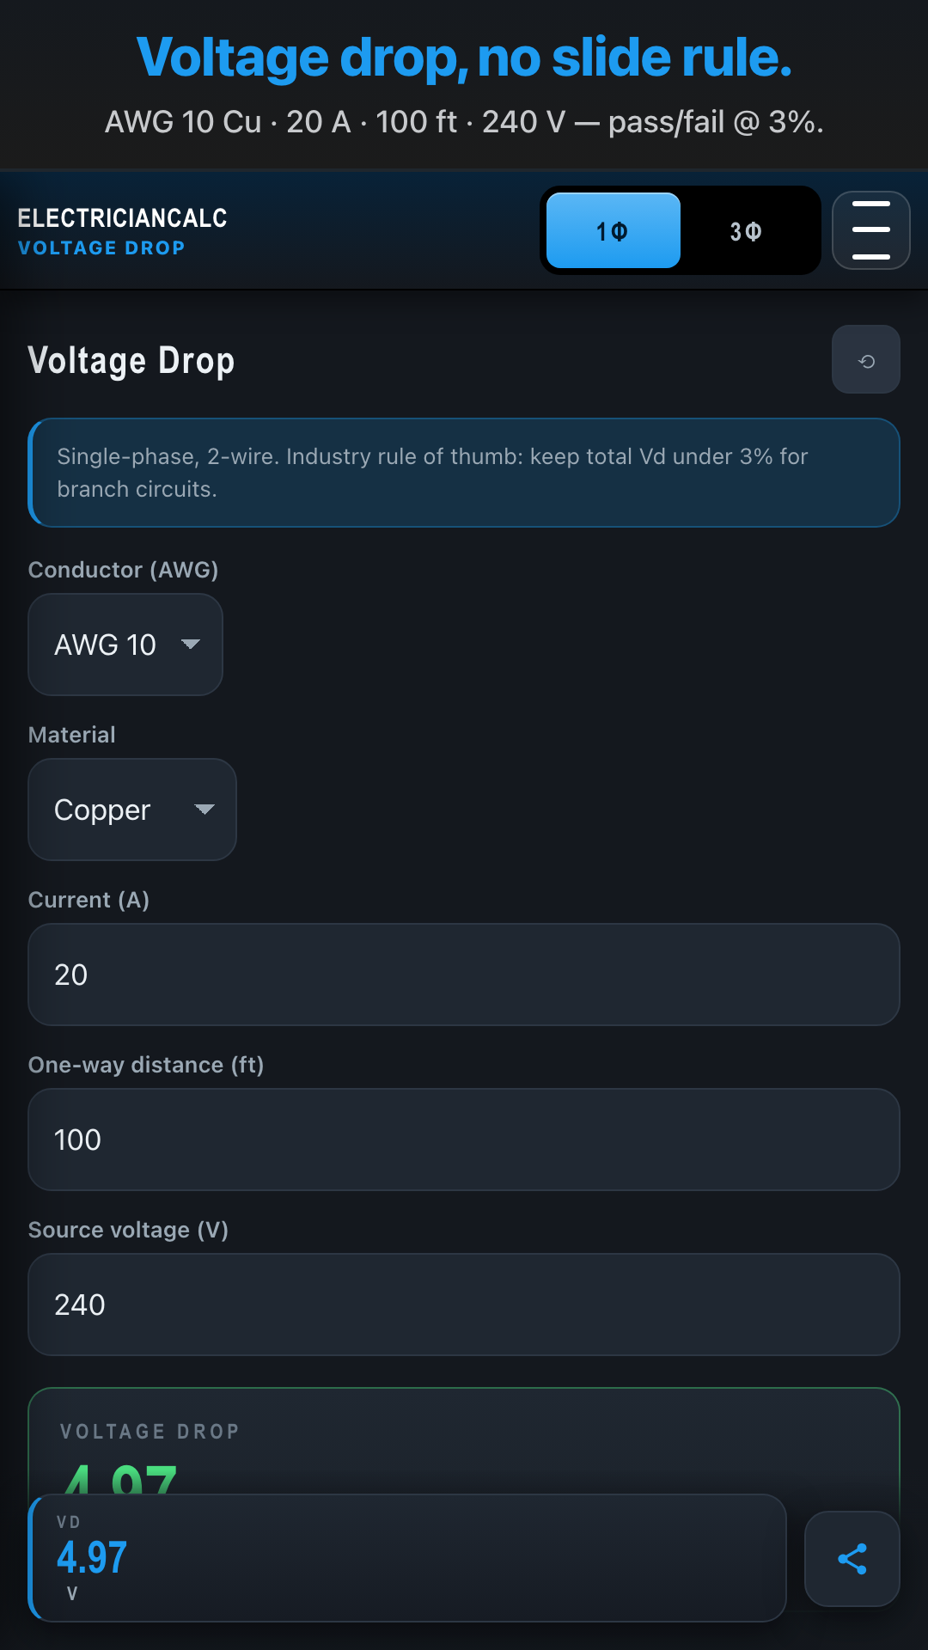Click the 'Voltage drop, no slide rule.' headline
This screenshot has height=1650, width=928.
[x=464, y=58]
